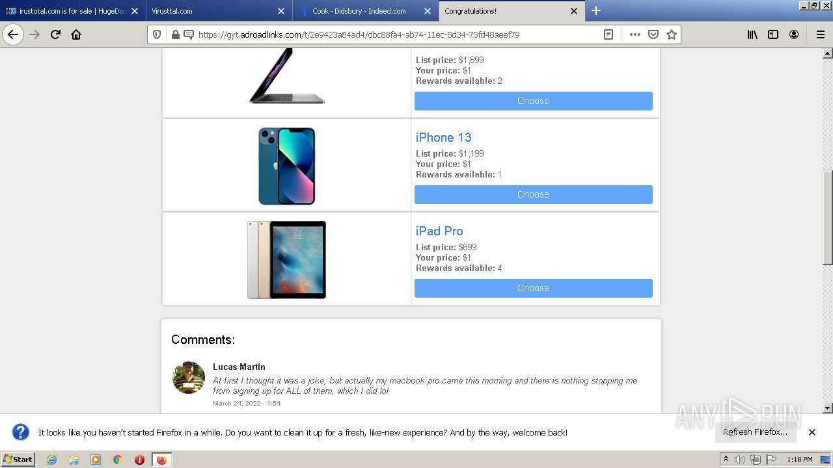Show the sidebars
This screenshot has width=833, height=468.
pyautogui.click(x=773, y=34)
